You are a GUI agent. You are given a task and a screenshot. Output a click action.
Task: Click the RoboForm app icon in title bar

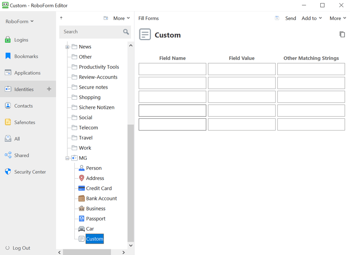click(x=5, y=5)
